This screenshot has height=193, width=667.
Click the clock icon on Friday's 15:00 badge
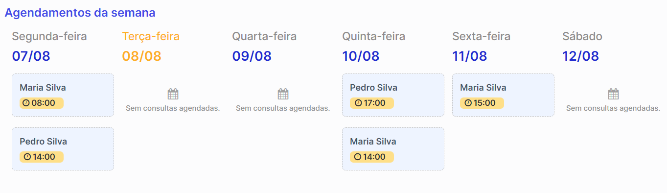pyautogui.click(x=467, y=103)
